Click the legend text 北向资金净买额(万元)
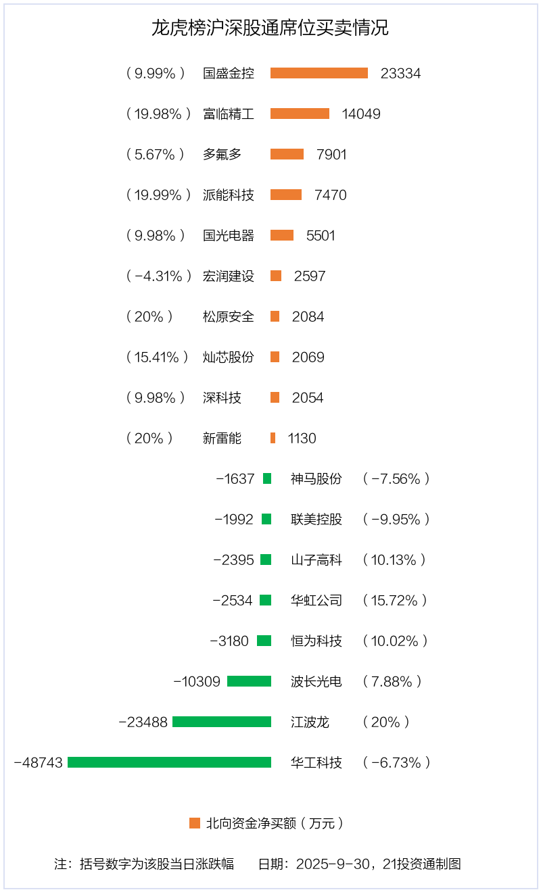Screen dimensions: 541x892 point(275,823)
